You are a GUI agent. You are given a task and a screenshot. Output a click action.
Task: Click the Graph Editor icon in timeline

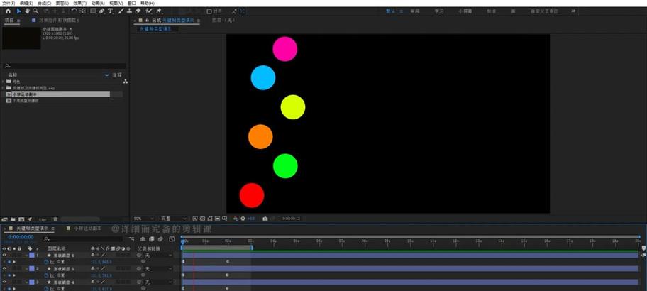(172, 239)
